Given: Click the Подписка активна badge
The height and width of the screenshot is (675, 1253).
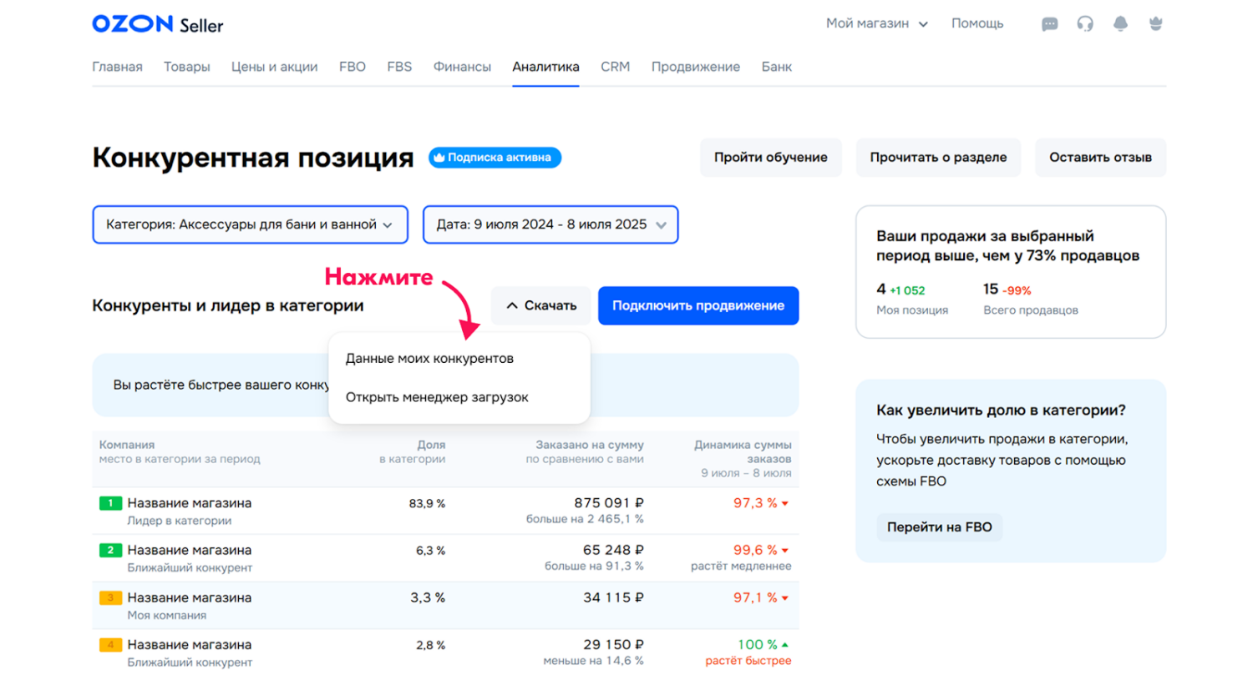Looking at the screenshot, I should (495, 157).
